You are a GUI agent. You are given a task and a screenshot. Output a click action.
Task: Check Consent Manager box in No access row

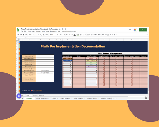coord(132,67)
